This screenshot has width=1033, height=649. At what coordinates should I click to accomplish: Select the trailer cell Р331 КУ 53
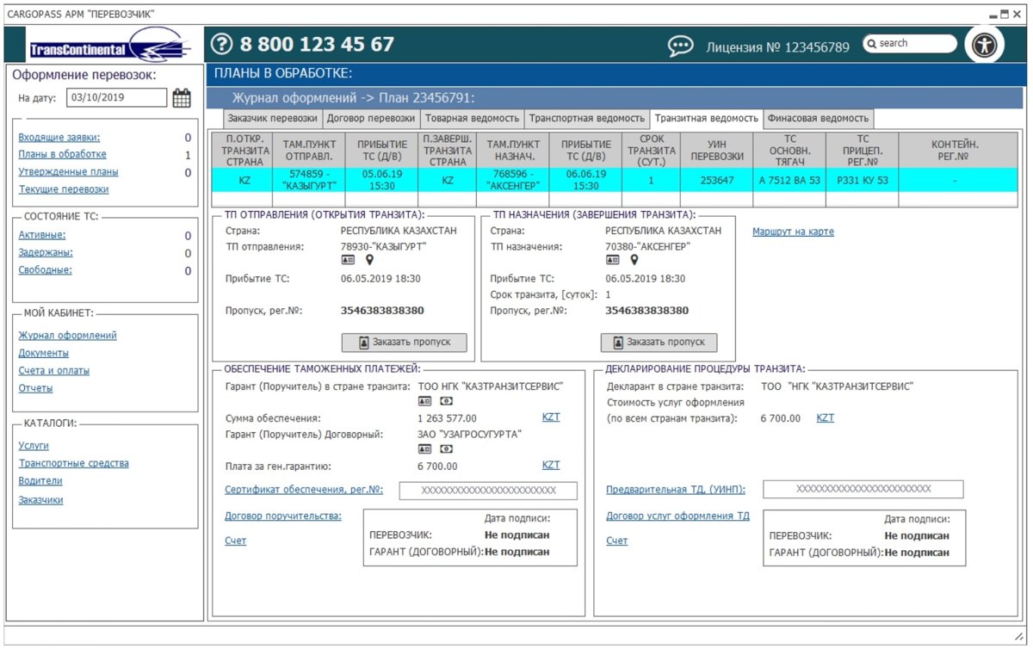[x=862, y=181]
